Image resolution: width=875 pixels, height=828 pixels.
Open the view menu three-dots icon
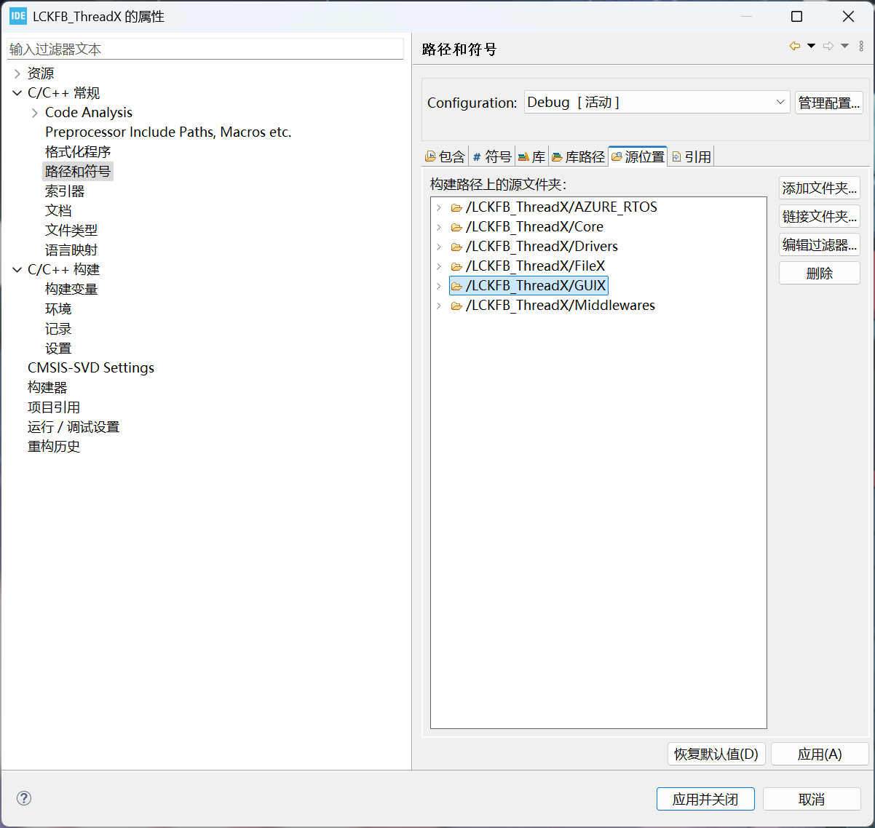(x=861, y=47)
